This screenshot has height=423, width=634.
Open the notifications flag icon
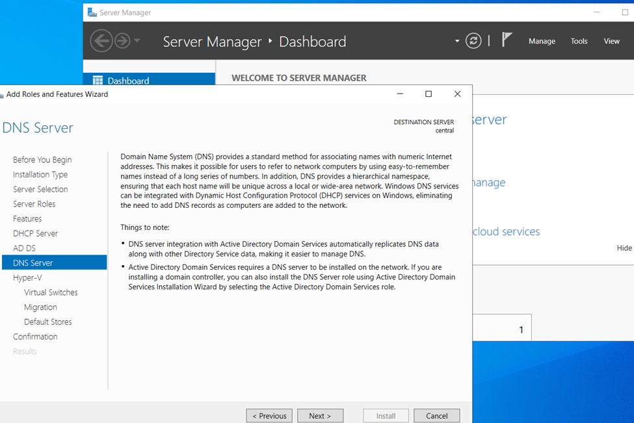[507, 40]
